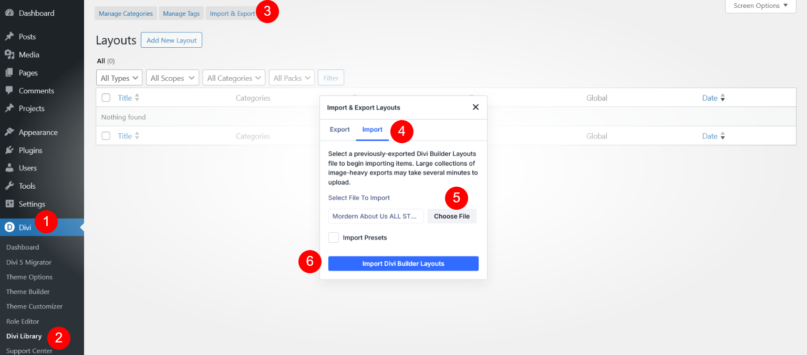Click the Users person icon
This screenshot has width=807, height=355.
pyautogui.click(x=9, y=168)
